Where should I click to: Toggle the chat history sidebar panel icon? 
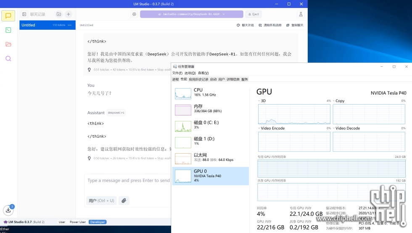tap(24, 14)
